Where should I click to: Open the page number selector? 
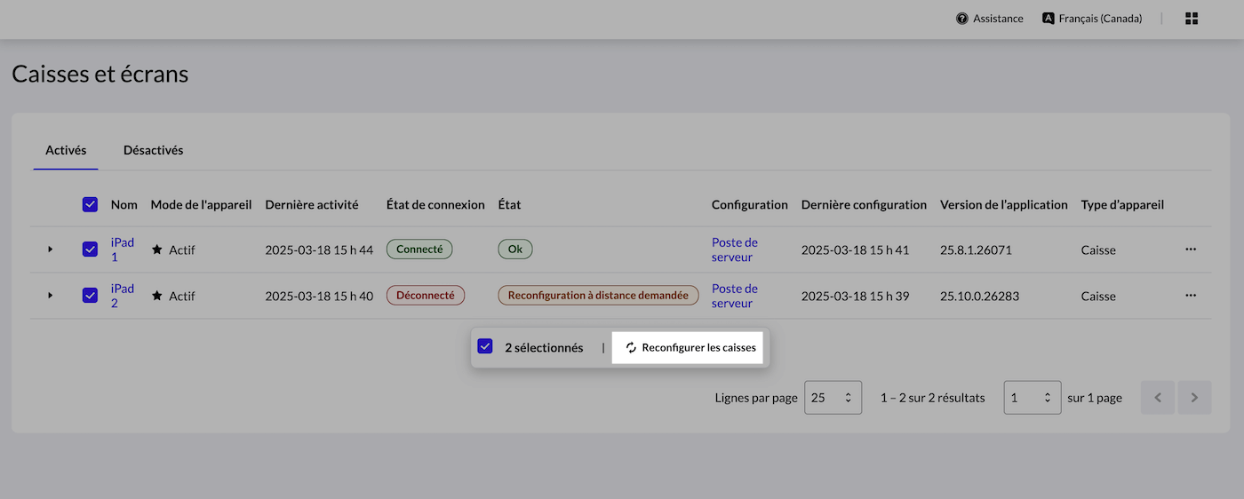(x=1032, y=398)
